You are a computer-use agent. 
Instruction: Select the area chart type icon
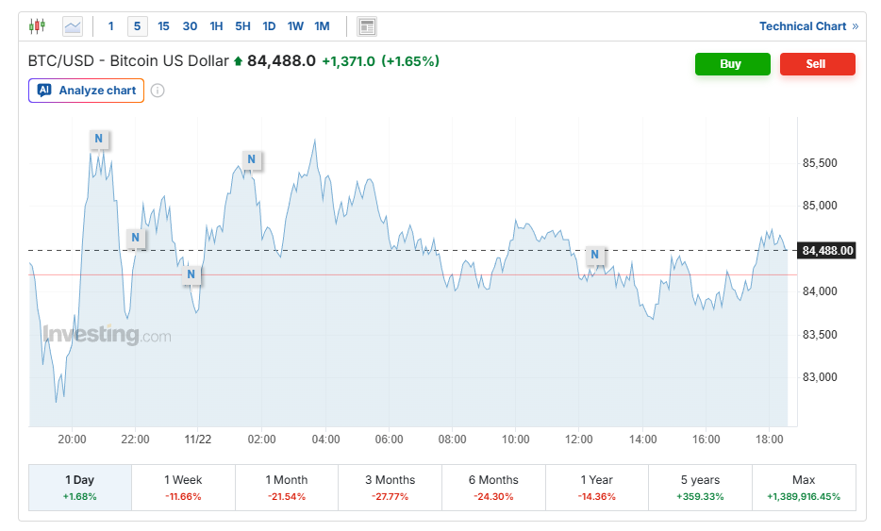(x=73, y=26)
